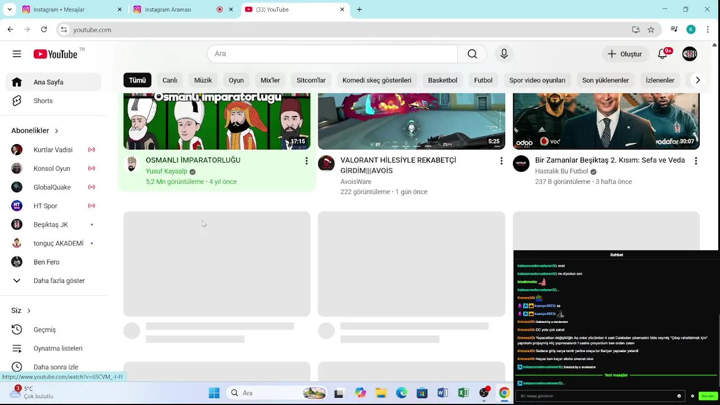
Task: Select Son yüklenenler chip
Action: (x=605, y=80)
